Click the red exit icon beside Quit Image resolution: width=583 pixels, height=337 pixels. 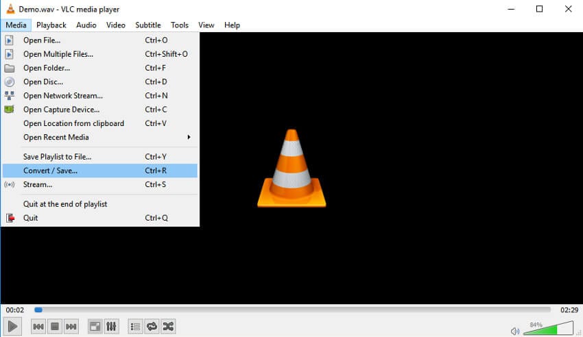[11, 219]
